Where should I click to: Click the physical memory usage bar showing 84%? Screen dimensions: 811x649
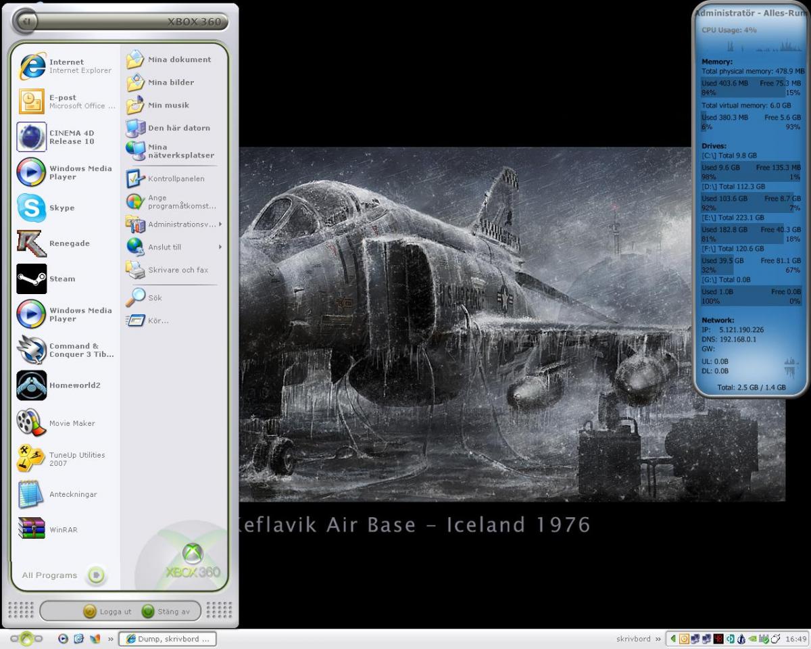(x=751, y=88)
